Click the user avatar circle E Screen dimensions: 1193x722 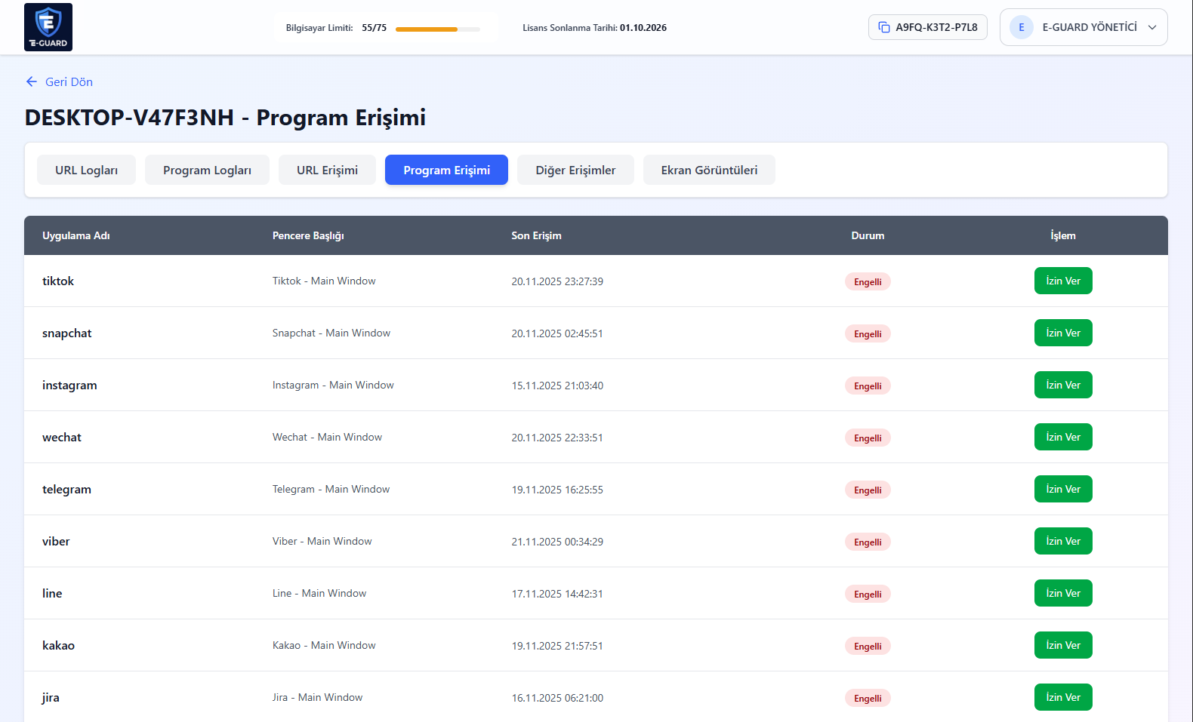click(1021, 27)
